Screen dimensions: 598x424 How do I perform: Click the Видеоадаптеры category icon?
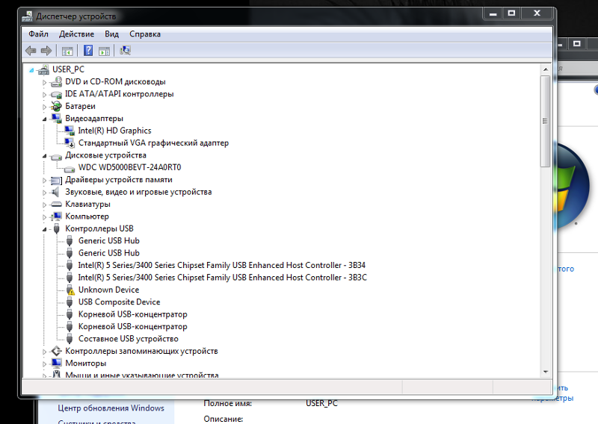click(57, 119)
